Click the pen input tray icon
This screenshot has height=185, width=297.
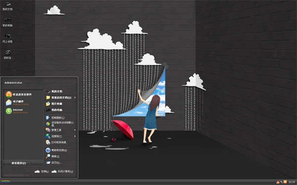click(282, 182)
